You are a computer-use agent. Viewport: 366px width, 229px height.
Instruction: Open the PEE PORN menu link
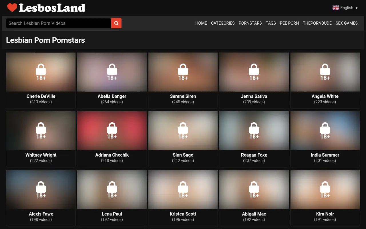click(x=289, y=23)
